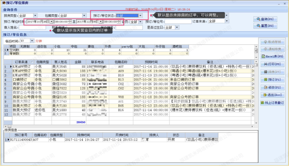
Task: Click the order table horizontal scrollbar
Action: click(x=129, y=126)
